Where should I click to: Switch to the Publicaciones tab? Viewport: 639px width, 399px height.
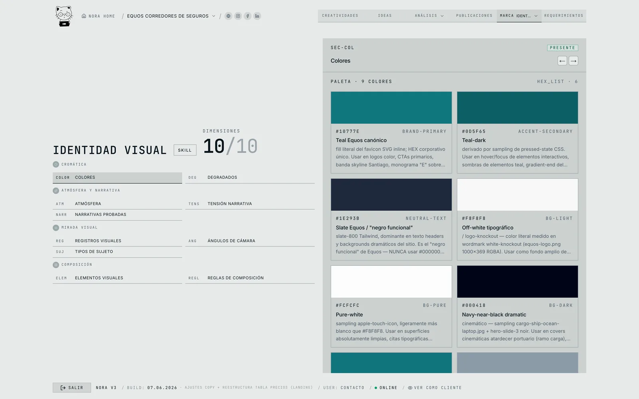point(474,16)
